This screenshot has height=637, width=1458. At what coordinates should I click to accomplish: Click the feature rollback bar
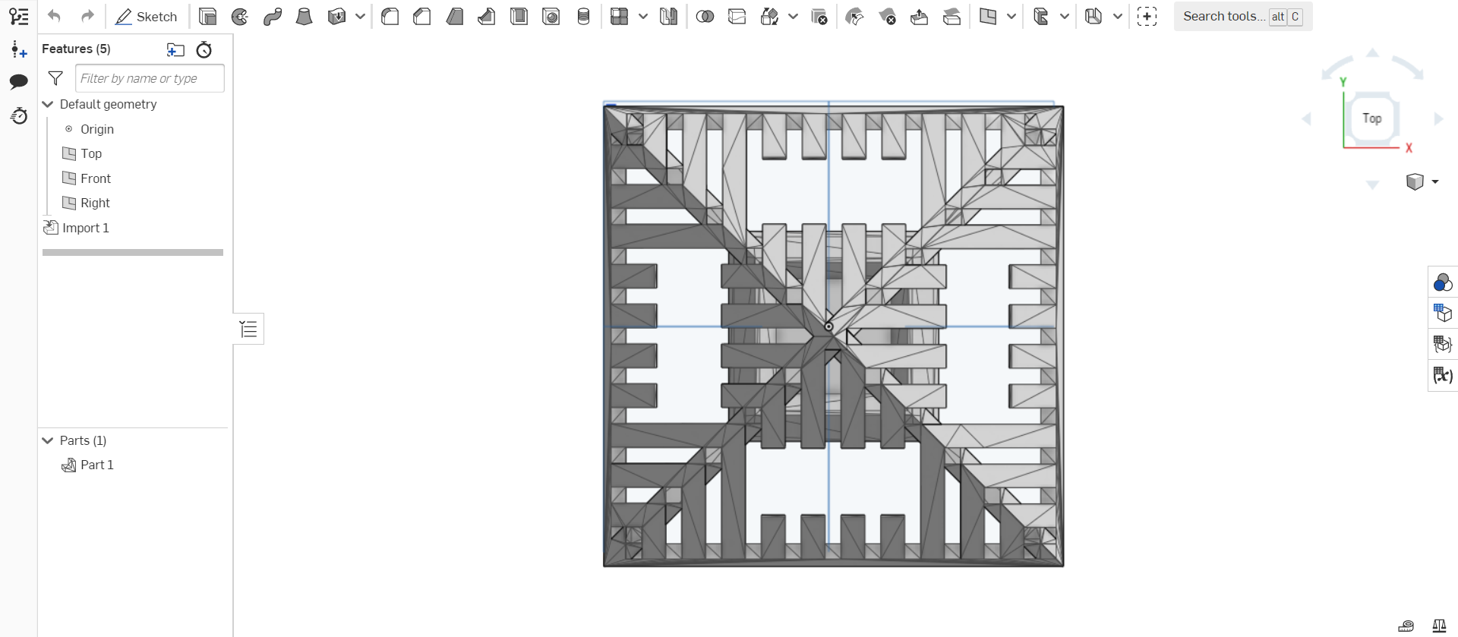tap(133, 252)
